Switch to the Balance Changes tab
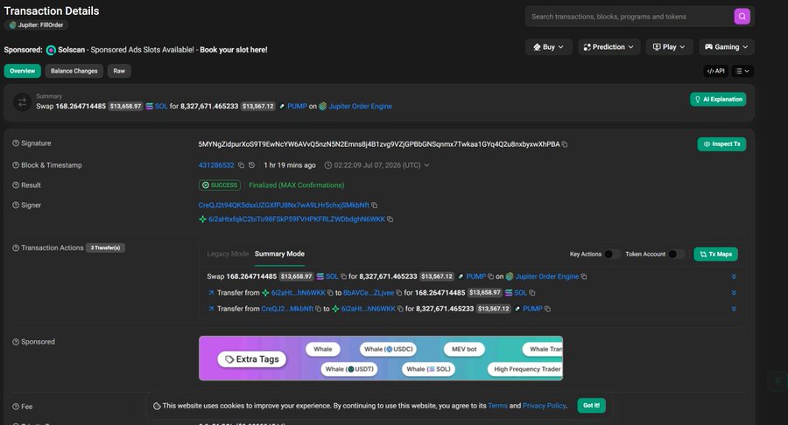This screenshot has height=425, width=788. (74, 71)
